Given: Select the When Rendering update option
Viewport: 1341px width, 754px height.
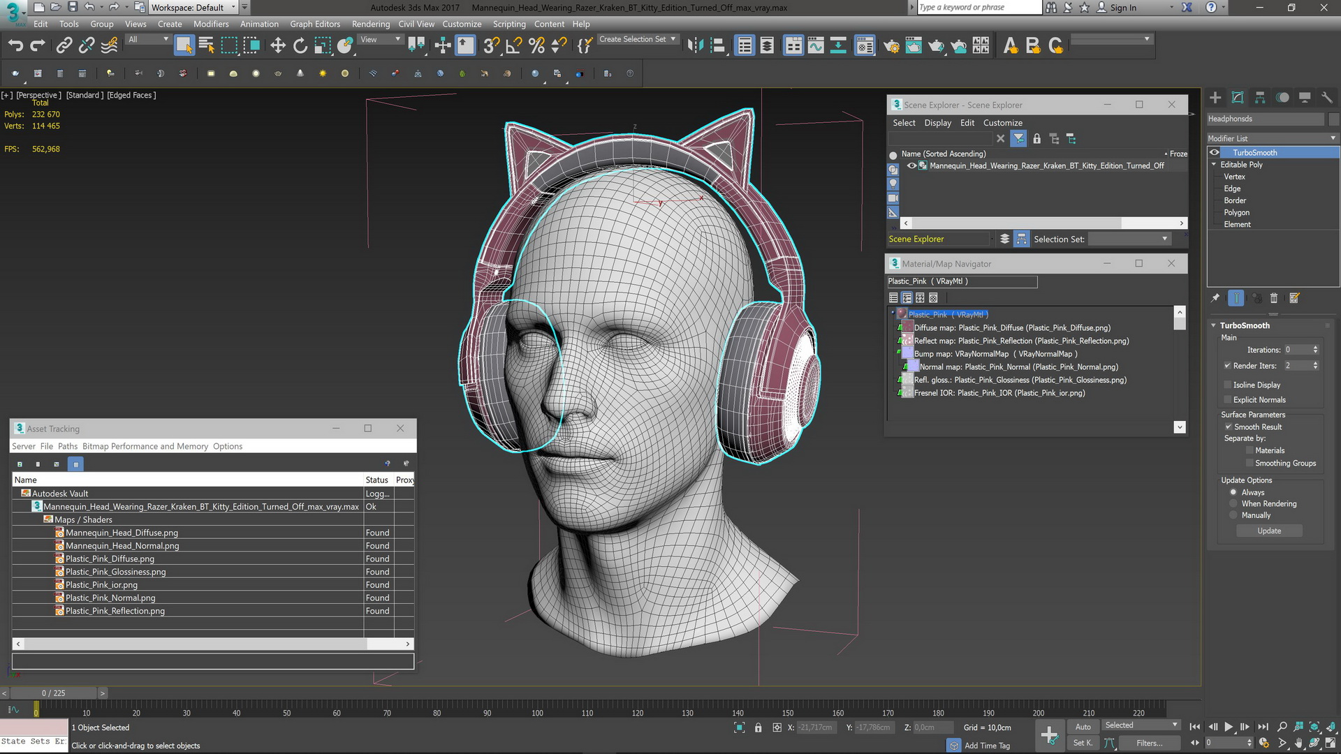Looking at the screenshot, I should coord(1233,503).
